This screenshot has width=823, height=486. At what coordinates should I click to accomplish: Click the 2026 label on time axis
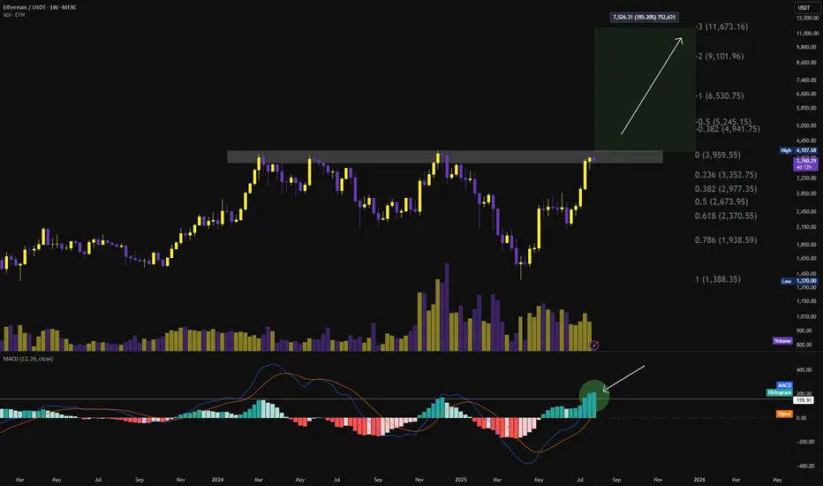click(699, 480)
